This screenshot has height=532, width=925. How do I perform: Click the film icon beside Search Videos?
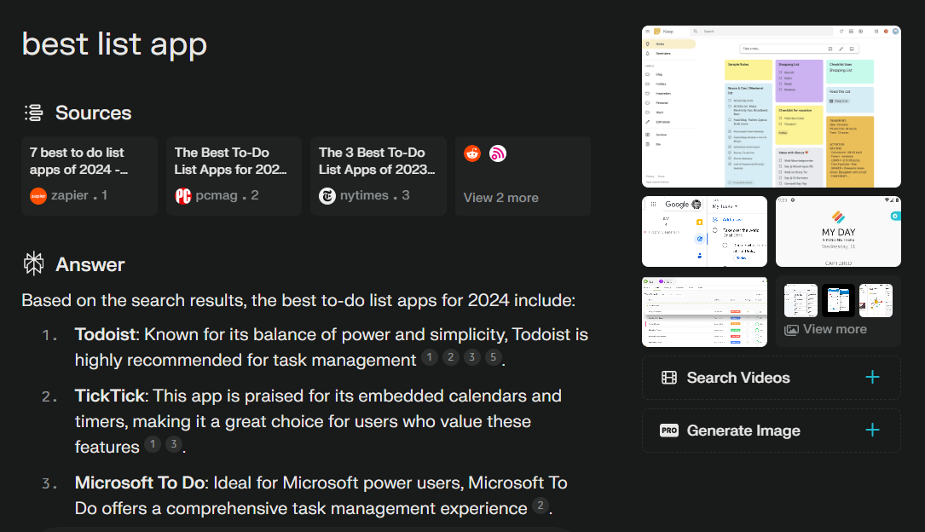[669, 378]
